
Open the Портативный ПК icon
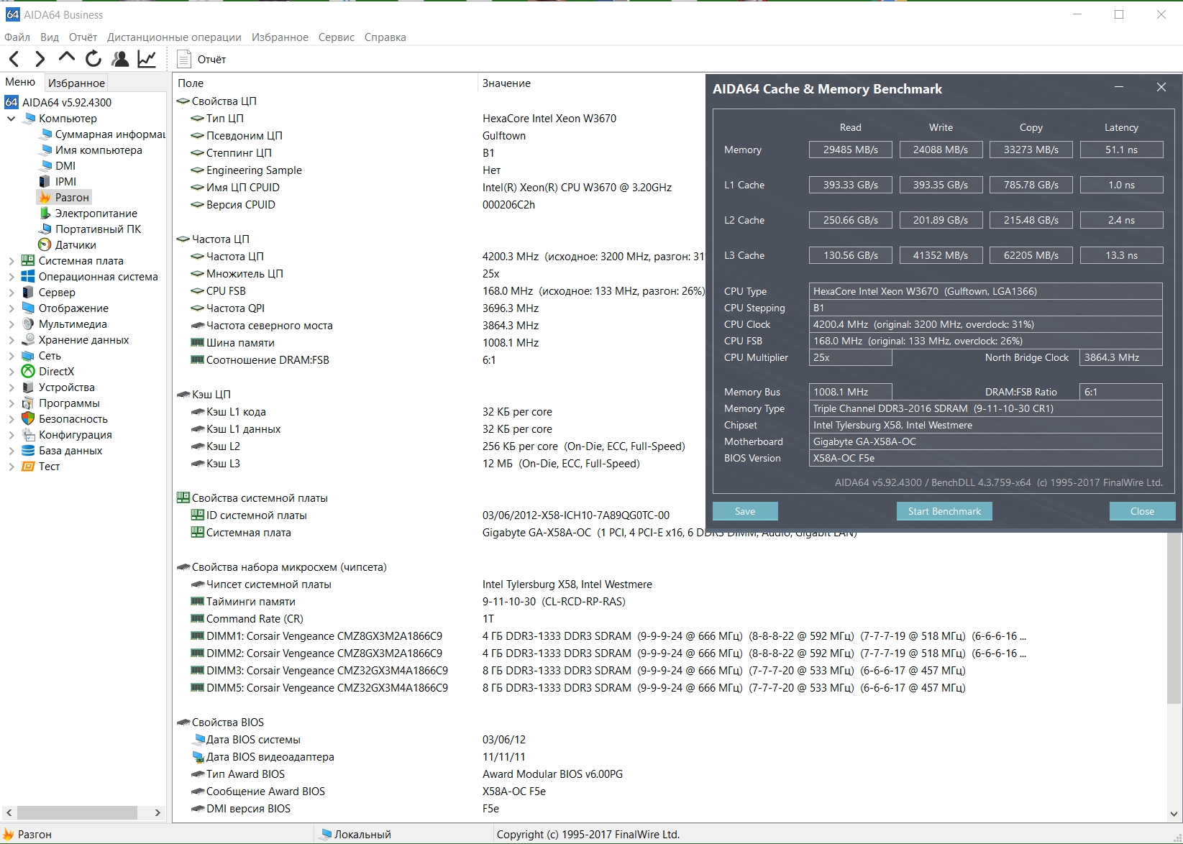click(46, 229)
